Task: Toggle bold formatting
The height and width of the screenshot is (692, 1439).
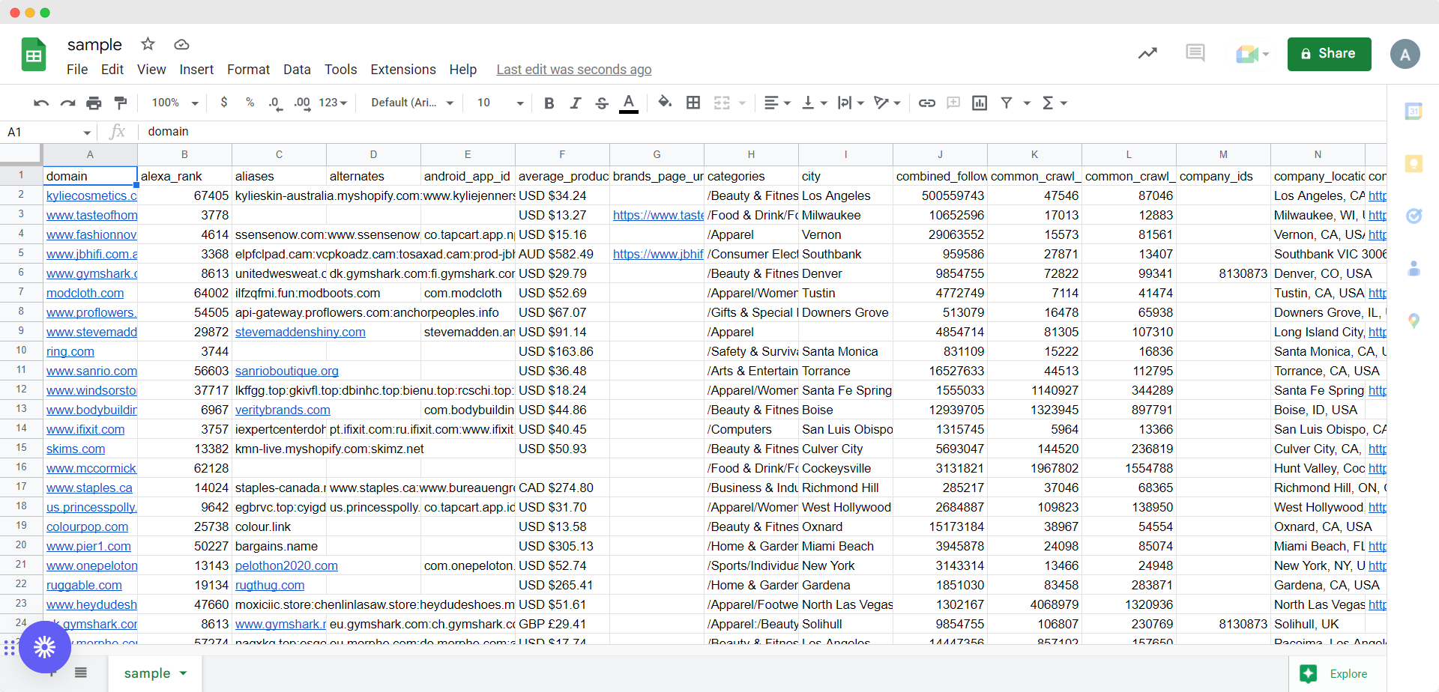Action: pyautogui.click(x=549, y=103)
